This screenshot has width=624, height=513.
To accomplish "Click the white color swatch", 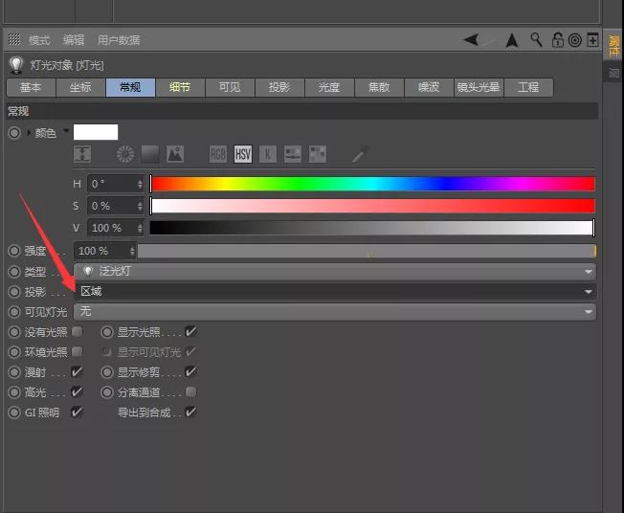I will coord(96,132).
